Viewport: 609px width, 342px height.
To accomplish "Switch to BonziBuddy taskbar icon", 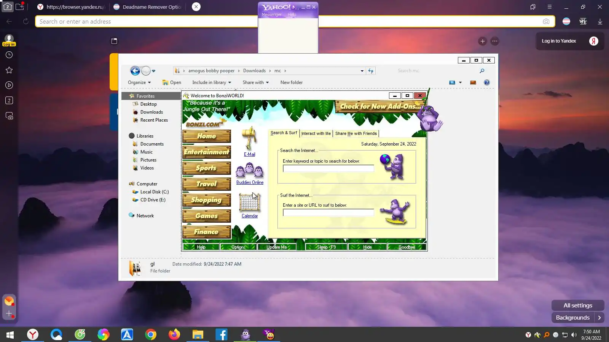I will 246,334.
